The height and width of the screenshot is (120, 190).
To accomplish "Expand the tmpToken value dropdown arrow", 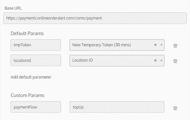I will [x=161, y=45].
